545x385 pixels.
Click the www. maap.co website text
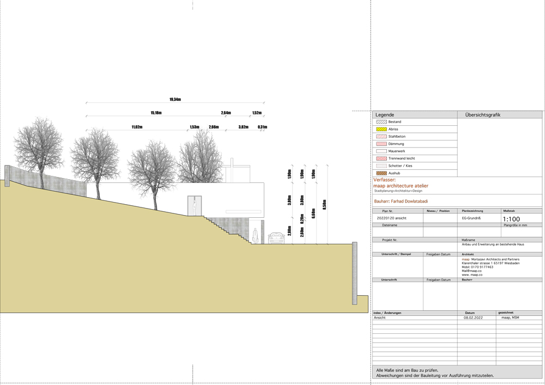tap(473, 275)
